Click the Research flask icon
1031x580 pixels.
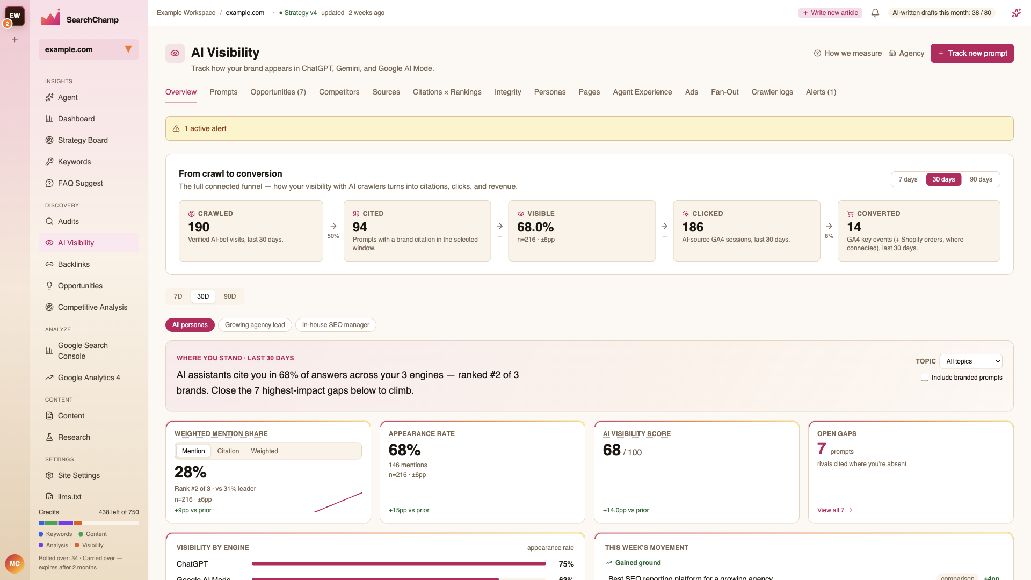[x=49, y=437]
